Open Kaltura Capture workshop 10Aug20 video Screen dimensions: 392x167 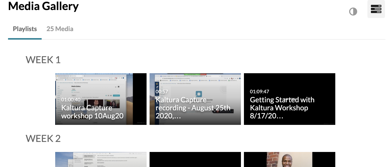(x=101, y=99)
